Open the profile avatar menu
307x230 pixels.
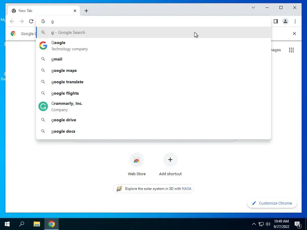point(285,21)
